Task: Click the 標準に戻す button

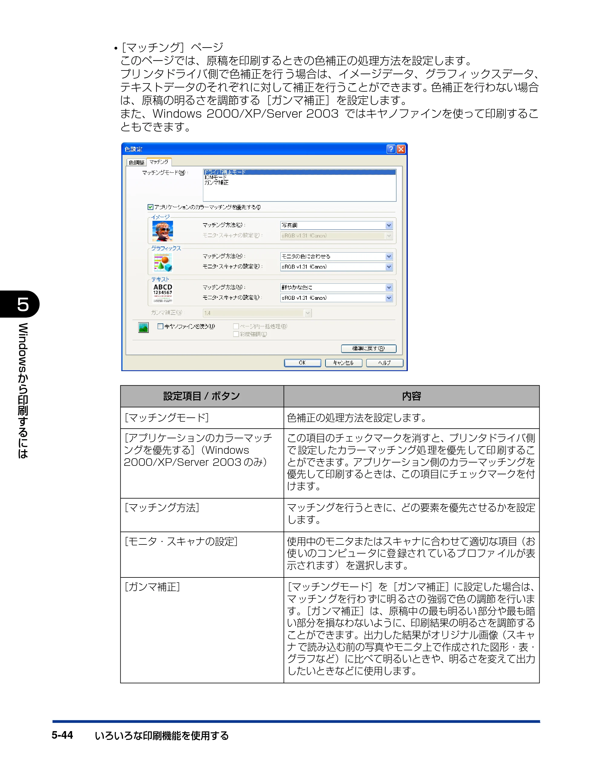Action: [x=368, y=348]
